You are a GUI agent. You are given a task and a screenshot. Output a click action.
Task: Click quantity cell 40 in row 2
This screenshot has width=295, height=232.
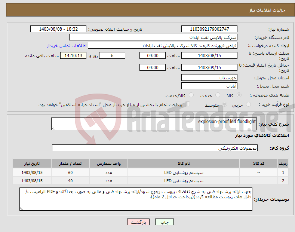(70, 181)
